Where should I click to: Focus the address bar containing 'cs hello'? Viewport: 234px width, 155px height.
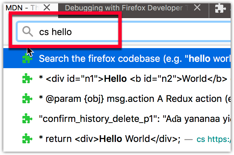134,32
